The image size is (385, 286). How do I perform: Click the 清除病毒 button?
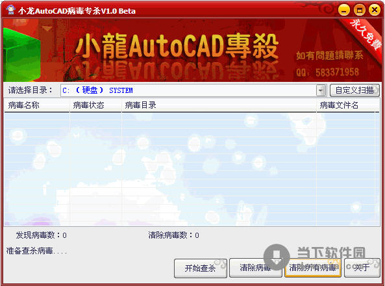pos(255,268)
